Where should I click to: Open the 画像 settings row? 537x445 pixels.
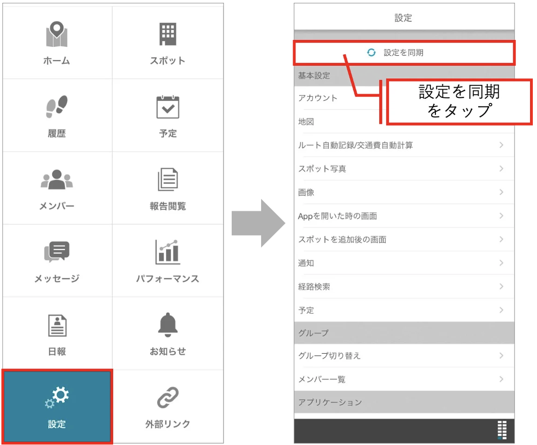404,192
